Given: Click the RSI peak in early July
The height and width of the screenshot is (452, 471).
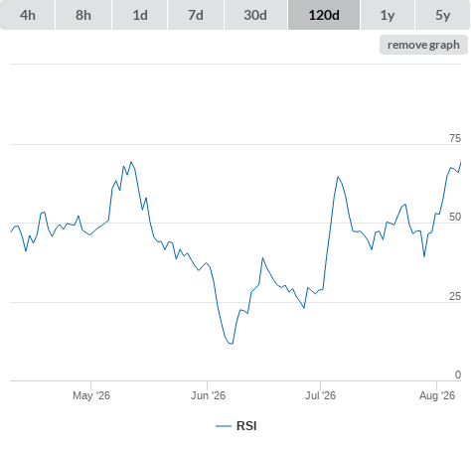Looking at the screenshot, I should point(338,177).
